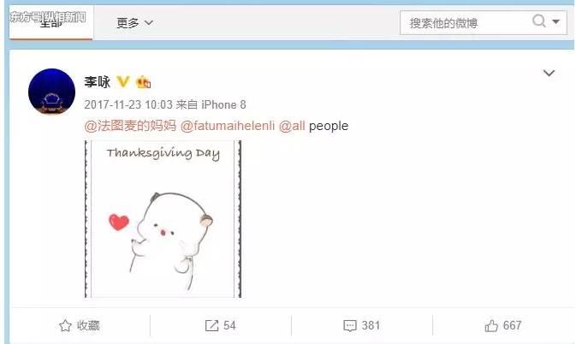Open the @法图麦的妈妈 mention link
The image size is (582, 344).
pos(130,126)
